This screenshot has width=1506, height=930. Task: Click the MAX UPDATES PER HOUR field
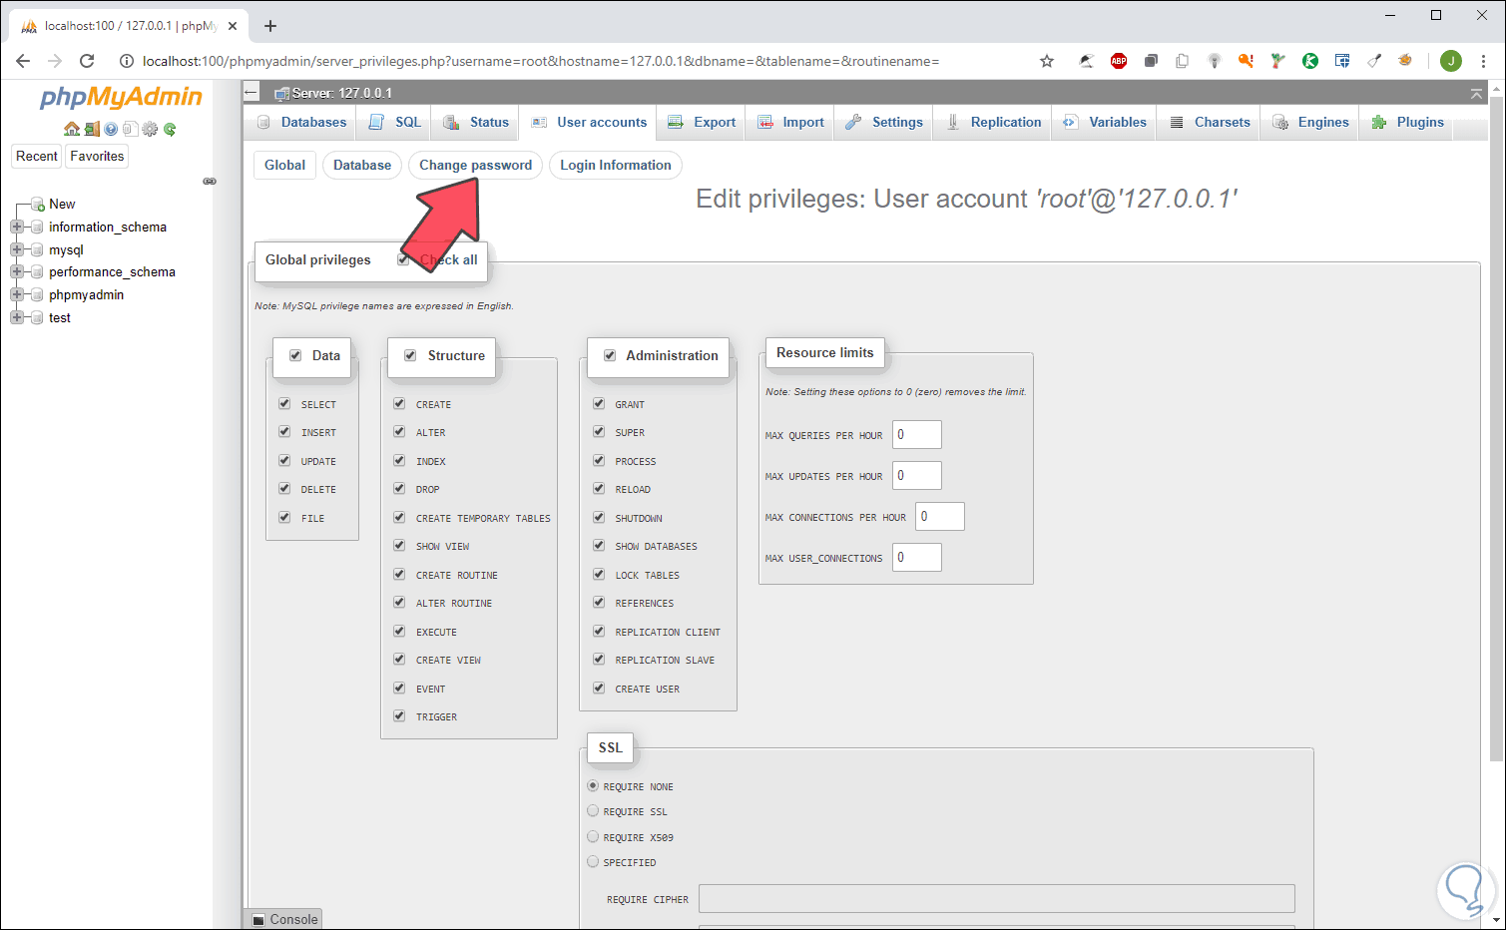[x=917, y=476]
